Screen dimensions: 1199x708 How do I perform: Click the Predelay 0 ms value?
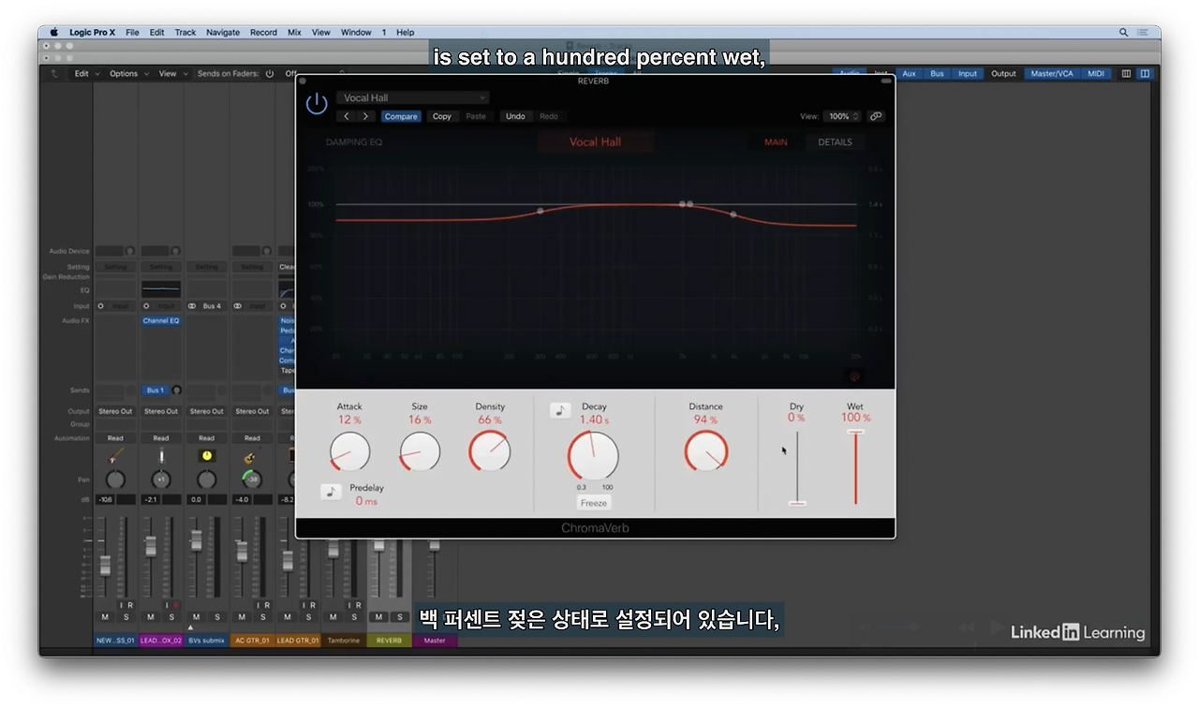(x=366, y=502)
